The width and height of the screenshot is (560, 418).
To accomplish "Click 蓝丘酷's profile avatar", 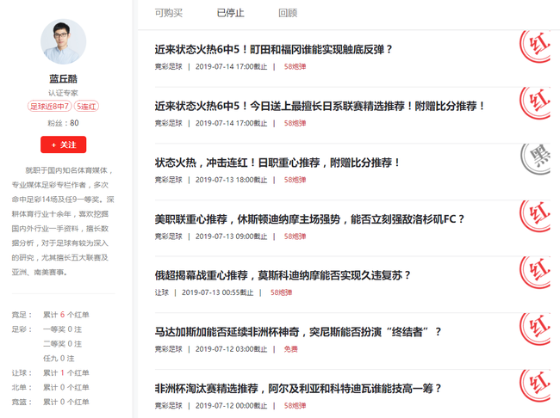I will [x=63, y=42].
